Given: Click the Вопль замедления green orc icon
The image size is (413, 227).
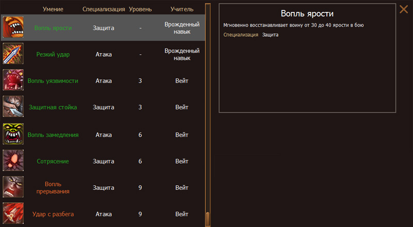Looking at the screenshot, I should coord(13,134).
